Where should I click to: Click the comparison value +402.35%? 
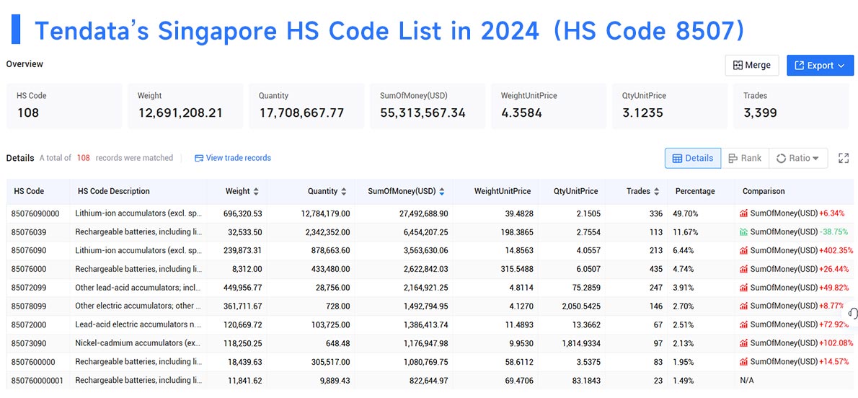click(x=836, y=251)
